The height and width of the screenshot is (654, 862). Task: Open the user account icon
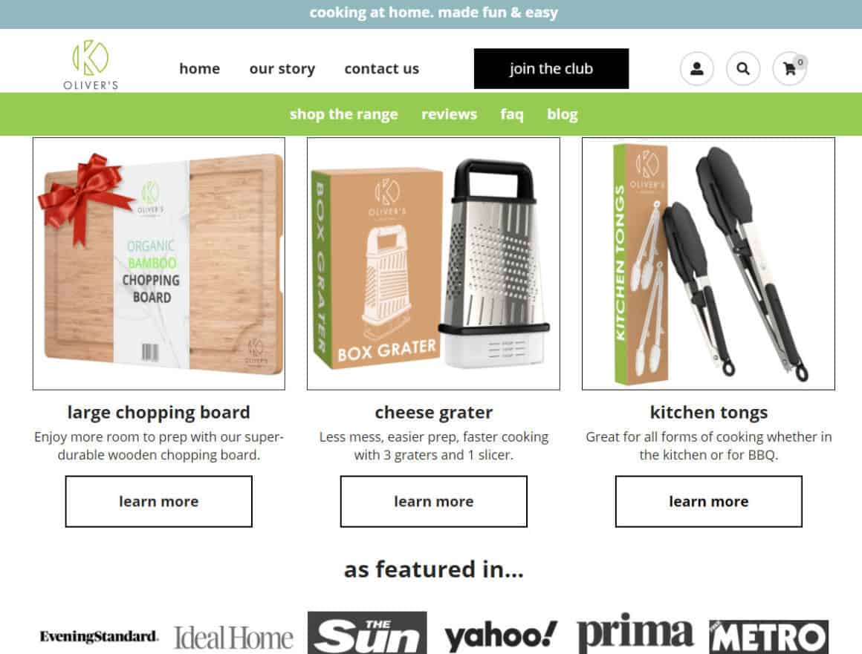[x=696, y=68]
